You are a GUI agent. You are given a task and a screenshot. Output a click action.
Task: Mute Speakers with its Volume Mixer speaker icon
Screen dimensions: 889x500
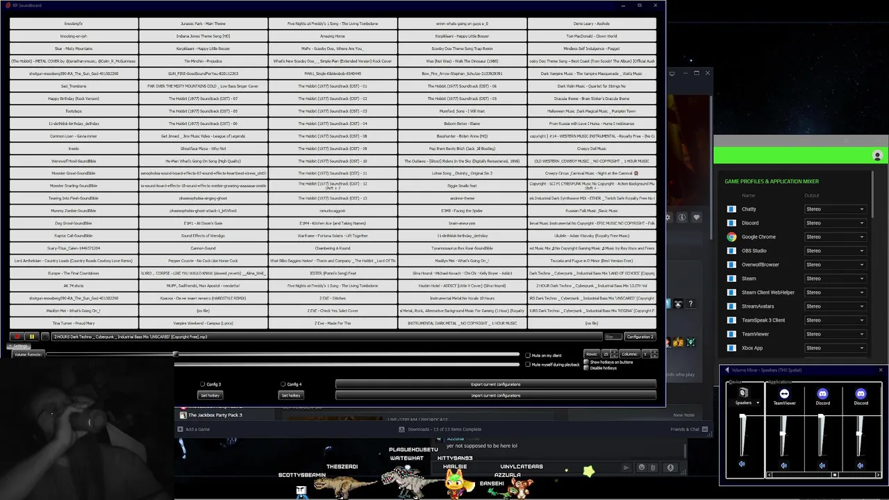[x=742, y=465]
